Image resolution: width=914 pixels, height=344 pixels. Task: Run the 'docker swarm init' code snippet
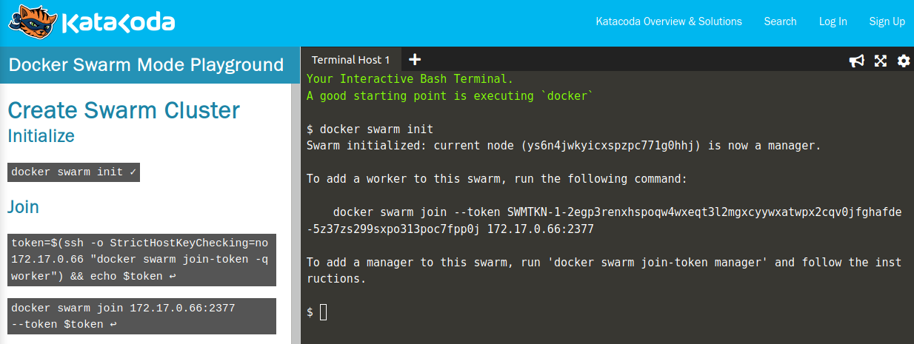[74, 172]
